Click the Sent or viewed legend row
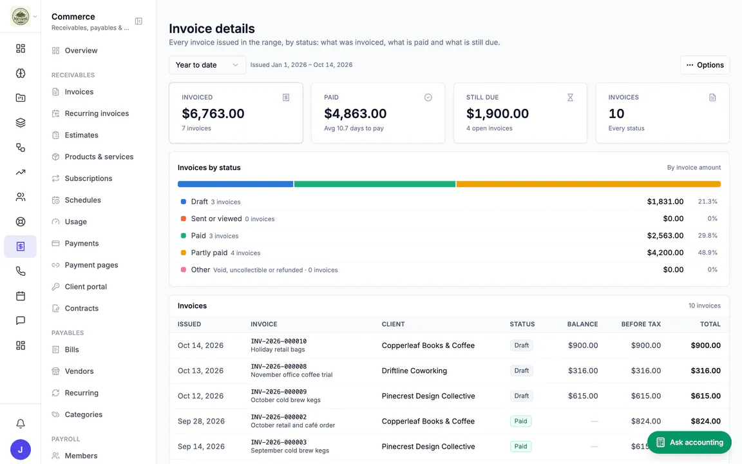 point(449,218)
